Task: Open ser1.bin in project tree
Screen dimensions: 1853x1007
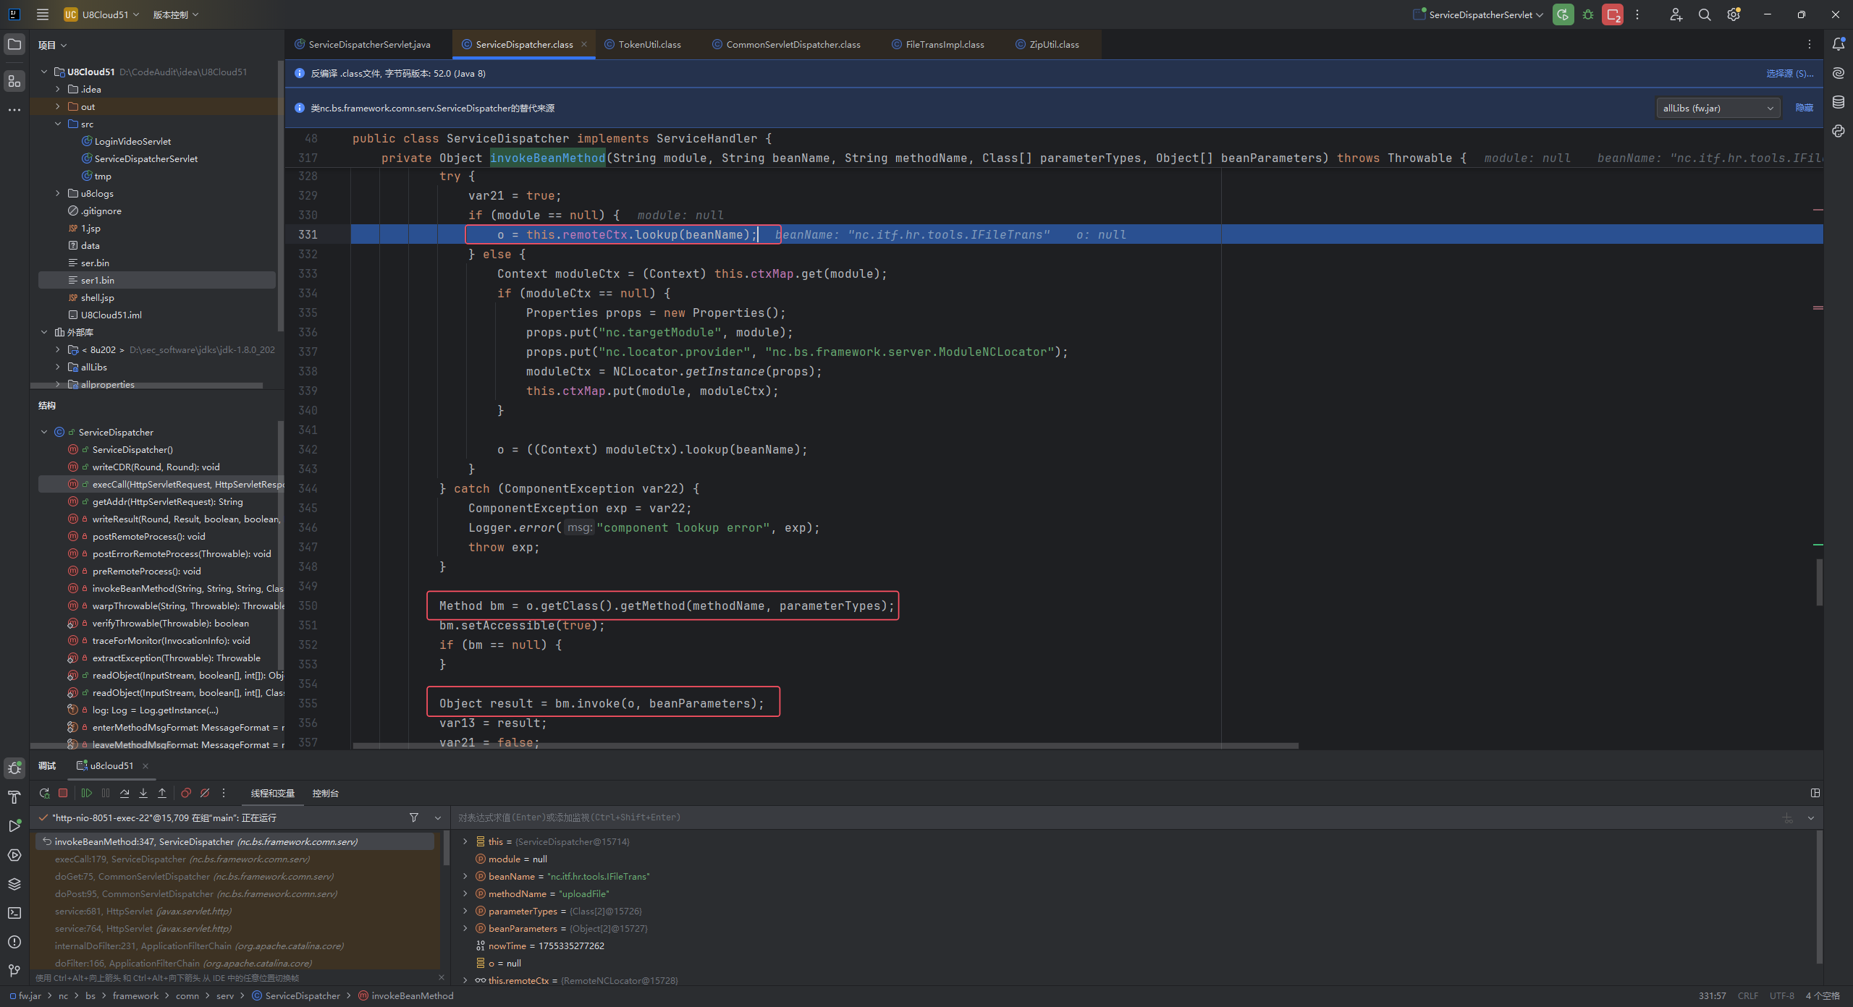Action: (x=158, y=280)
